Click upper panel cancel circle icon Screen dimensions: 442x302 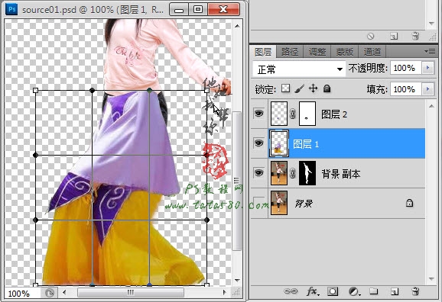[x=370, y=36]
